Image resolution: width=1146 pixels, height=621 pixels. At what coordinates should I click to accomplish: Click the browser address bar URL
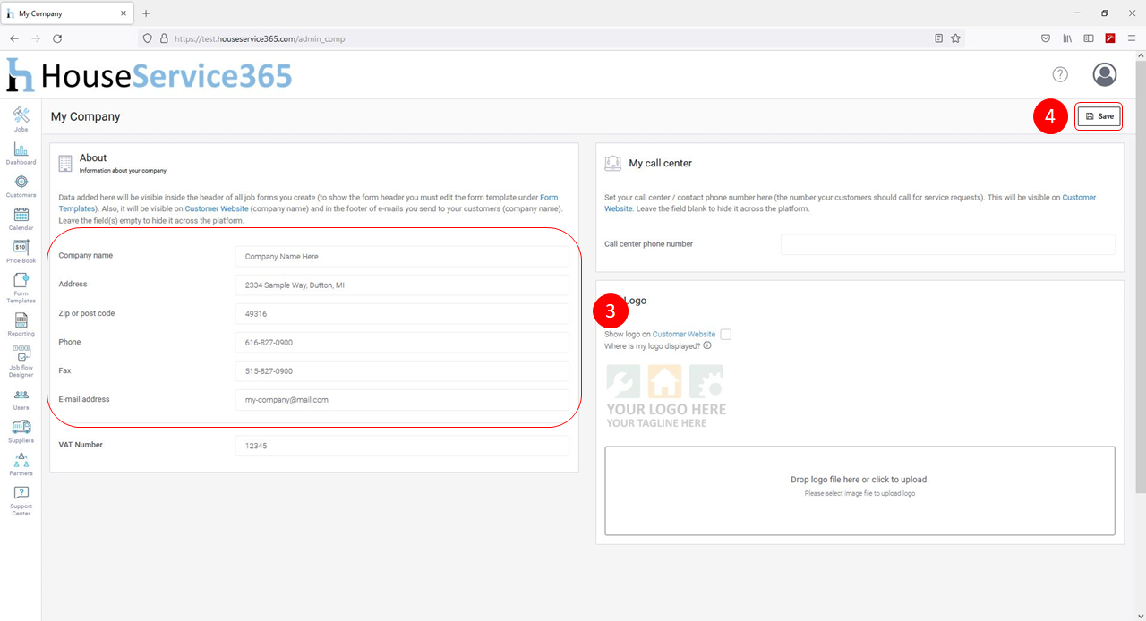[260, 38]
